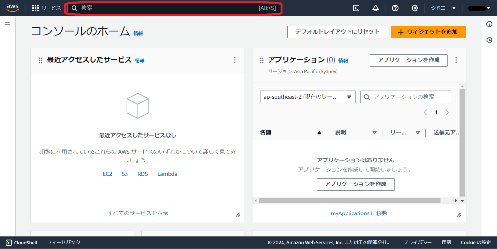
Task: Open the info panel icon on right edge
Action: (x=490, y=24)
